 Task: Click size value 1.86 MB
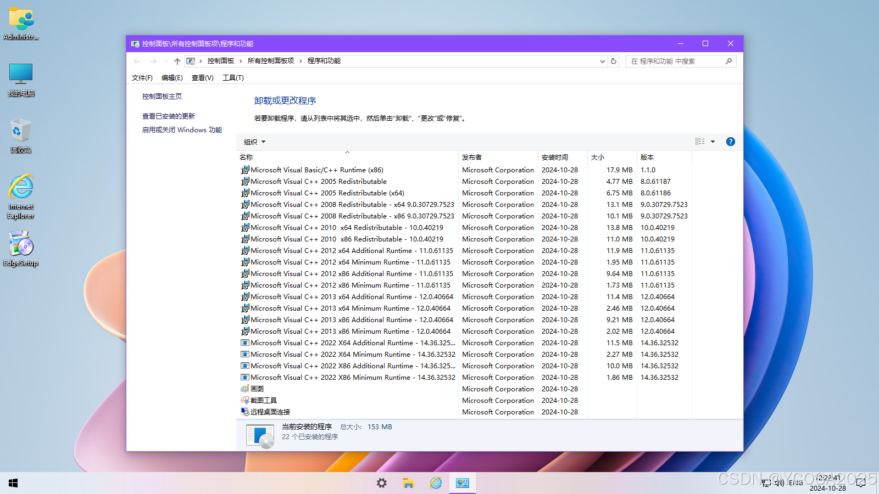pyautogui.click(x=620, y=378)
